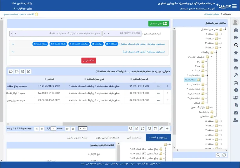Click the green 'محل استقرار' button
This screenshot has height=168, width=240.
coord(158,23)
